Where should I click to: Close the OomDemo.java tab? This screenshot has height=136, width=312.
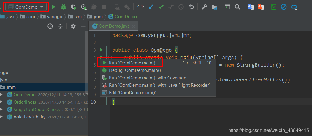coord(134,26)
